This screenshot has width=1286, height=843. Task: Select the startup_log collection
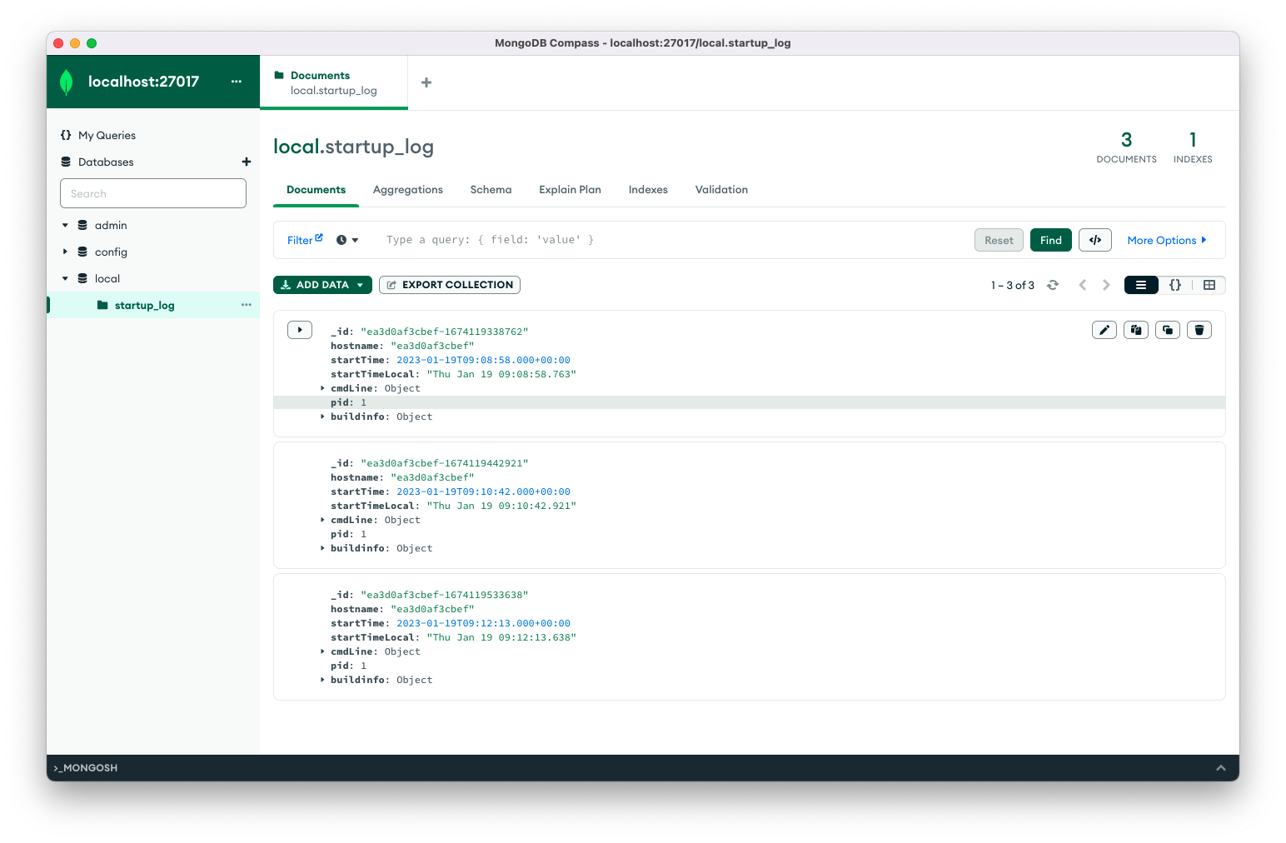[144, 306]
